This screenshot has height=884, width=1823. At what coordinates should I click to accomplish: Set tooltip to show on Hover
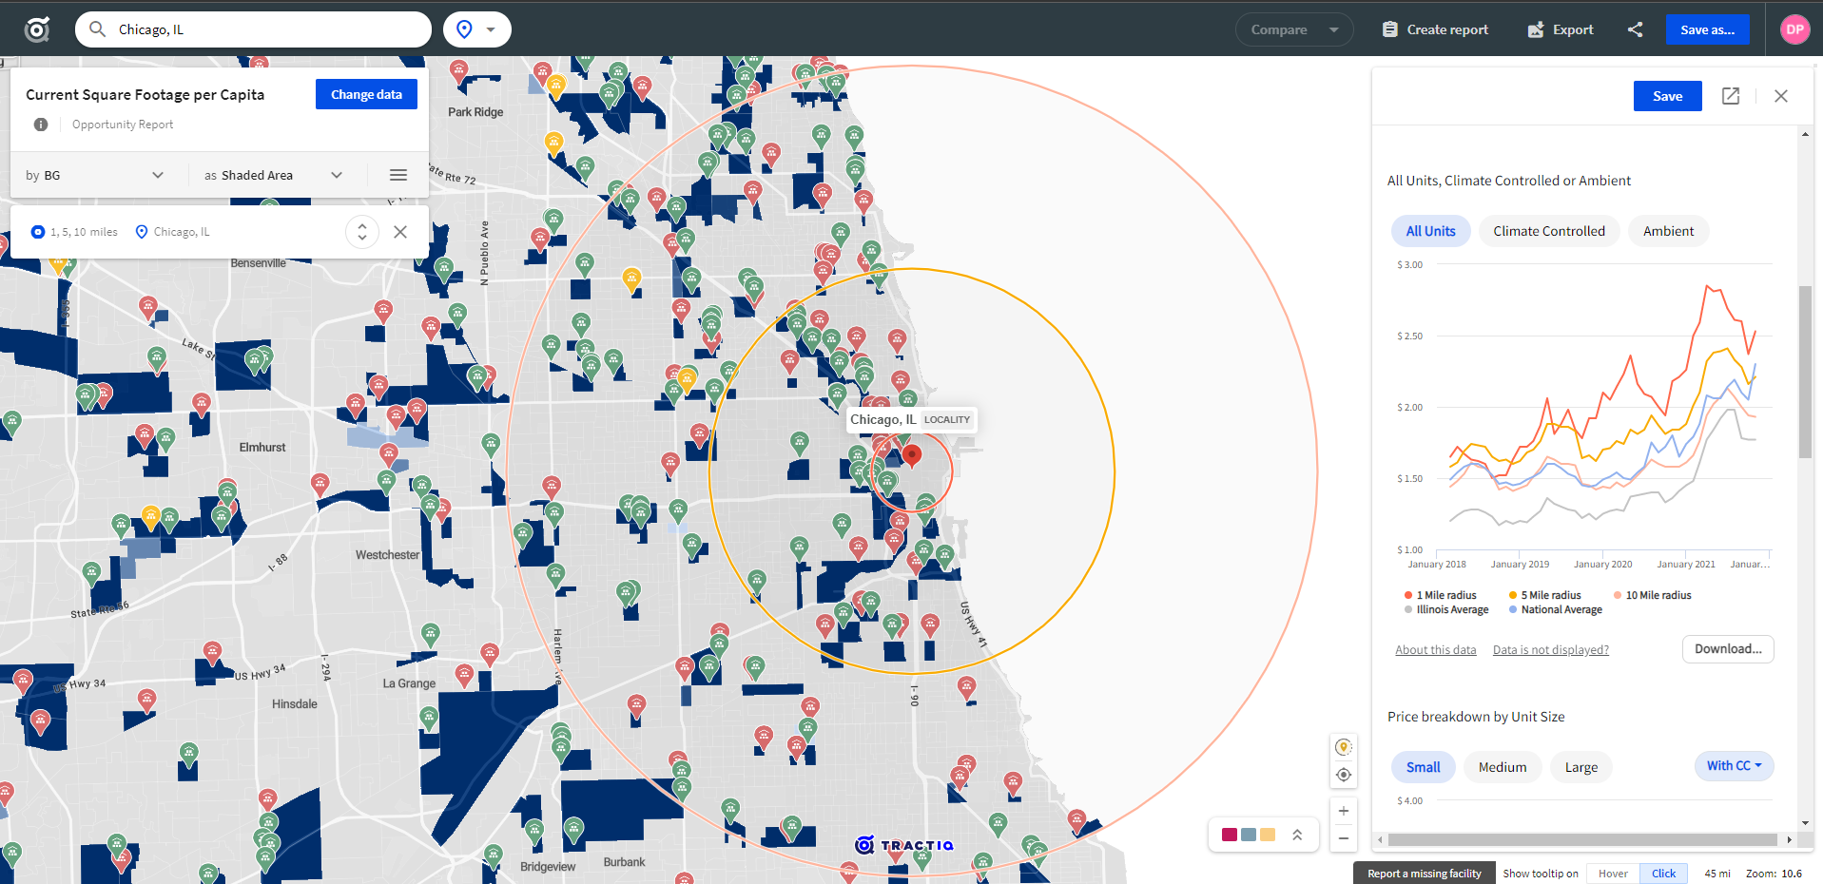pyautogui.click(x=1613, y=874)
